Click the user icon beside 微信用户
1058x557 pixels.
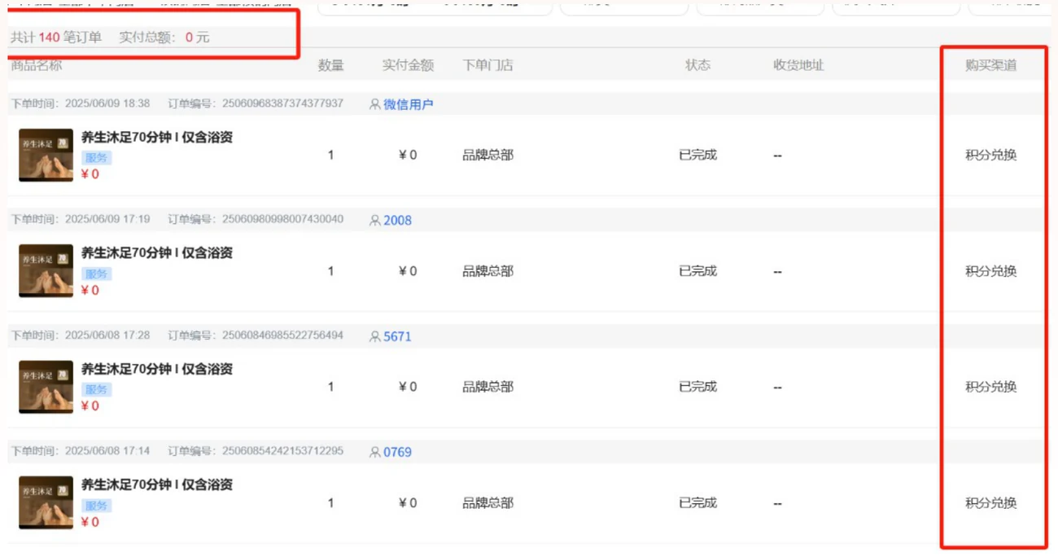click(374, 104)
